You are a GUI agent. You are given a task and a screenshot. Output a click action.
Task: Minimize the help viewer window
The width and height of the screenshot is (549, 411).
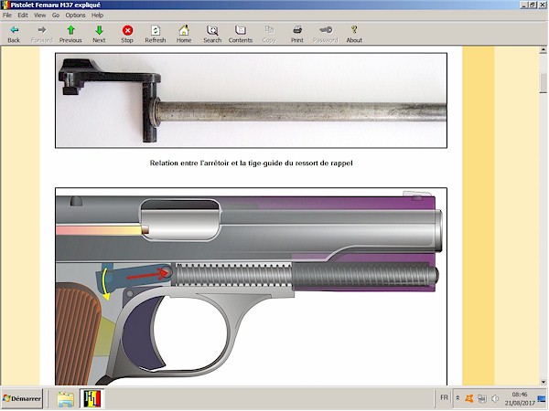point(524,5)
